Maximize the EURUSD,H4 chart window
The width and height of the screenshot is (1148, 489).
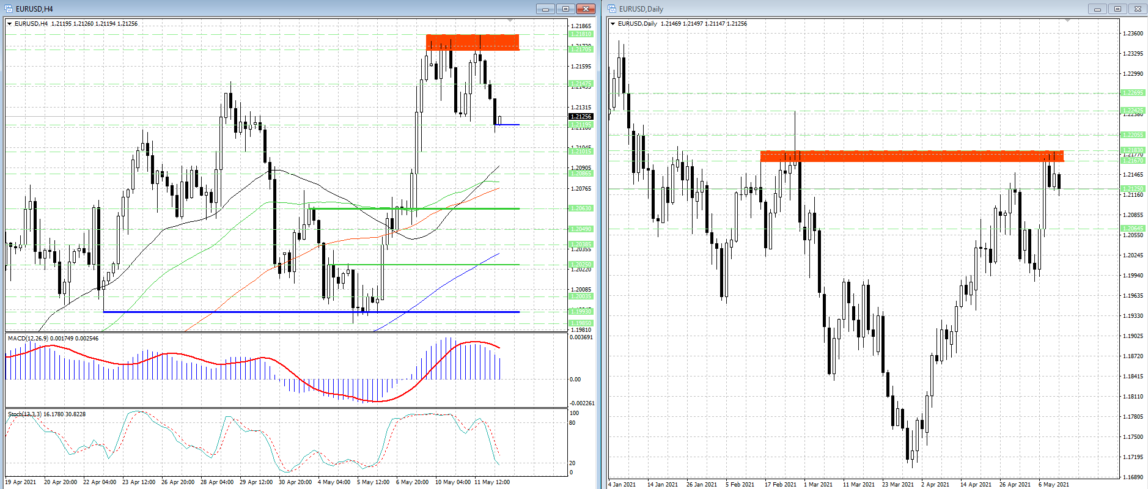pos(565,9)
